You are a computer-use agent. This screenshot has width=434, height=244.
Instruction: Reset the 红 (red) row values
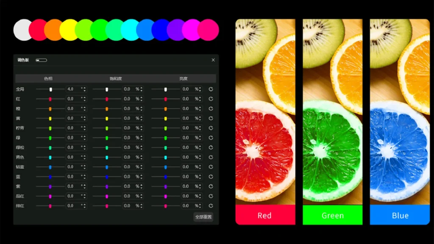[211, 99]
